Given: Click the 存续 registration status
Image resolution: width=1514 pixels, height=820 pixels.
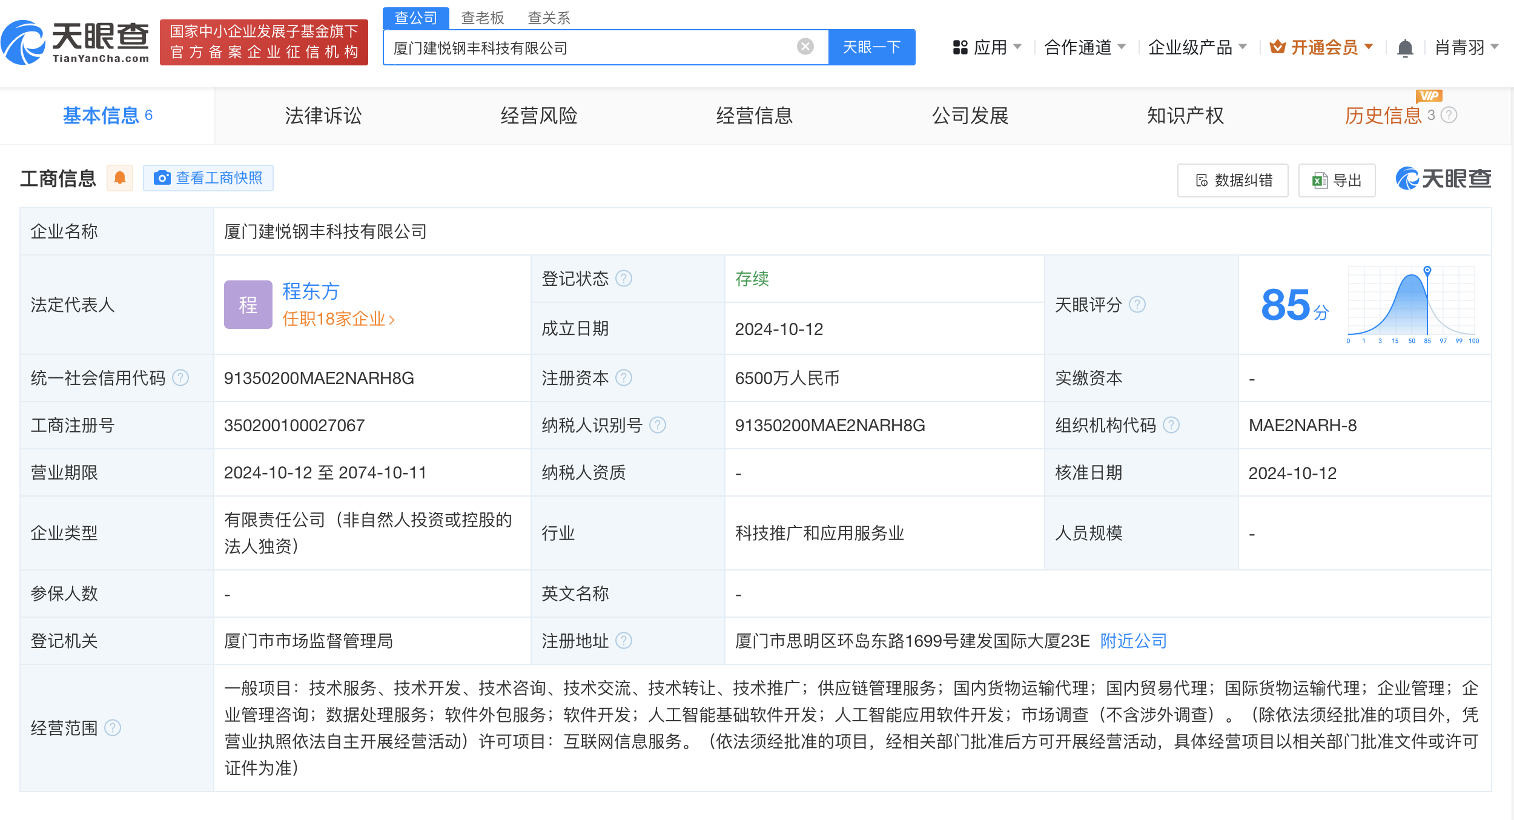Looking at the screenshot, I should (752, 279).
